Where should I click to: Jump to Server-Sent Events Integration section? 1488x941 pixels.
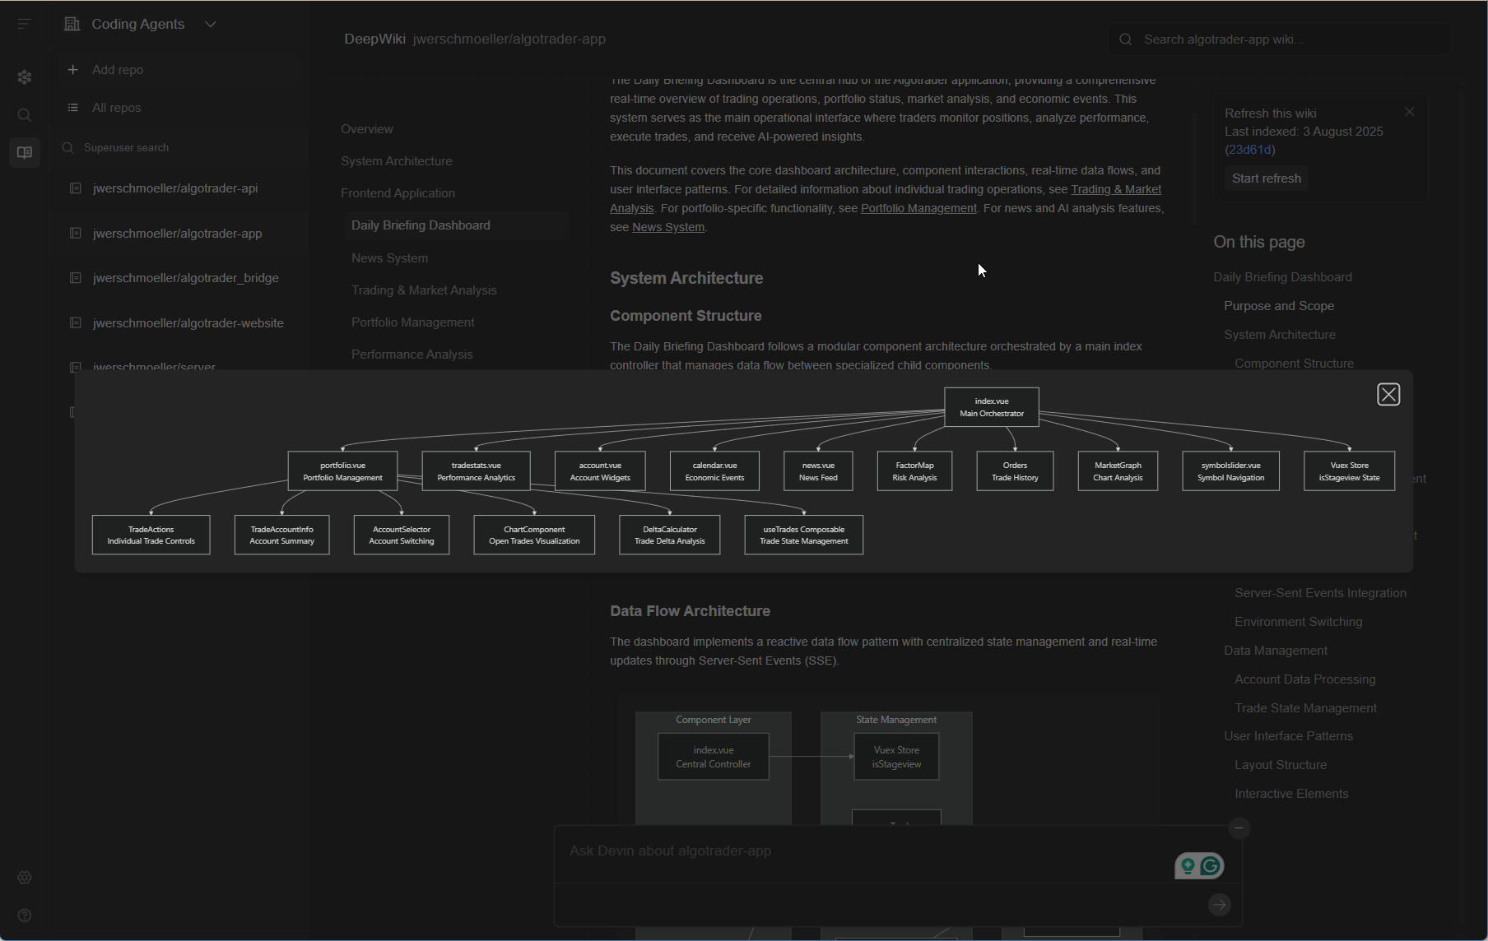point(1320,593)
